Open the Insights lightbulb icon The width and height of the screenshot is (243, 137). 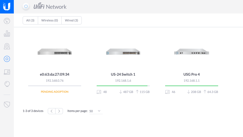tap(7, 84)
